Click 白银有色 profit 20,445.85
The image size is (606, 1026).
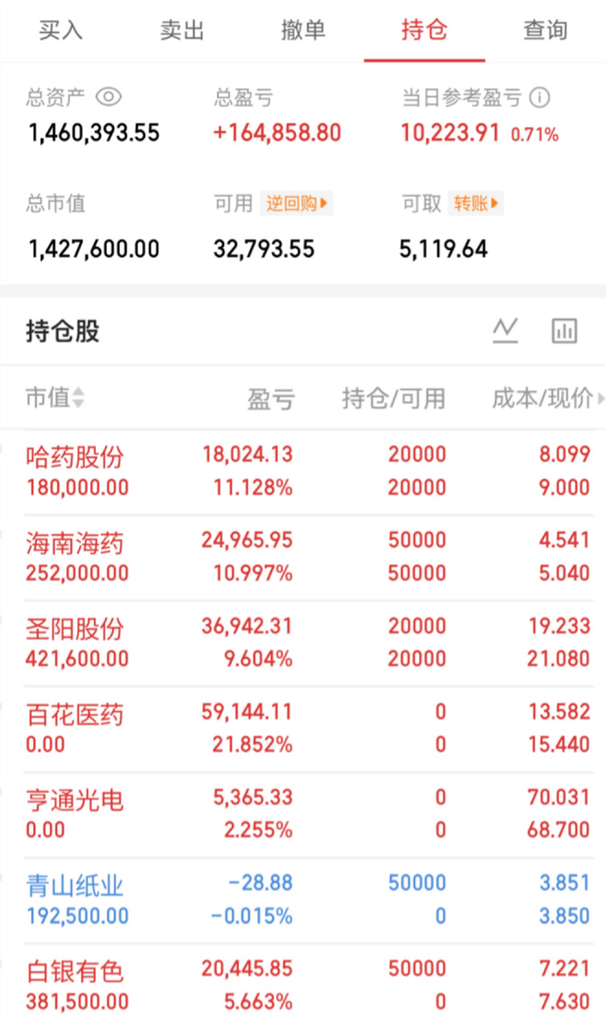[x=247, y=968]
